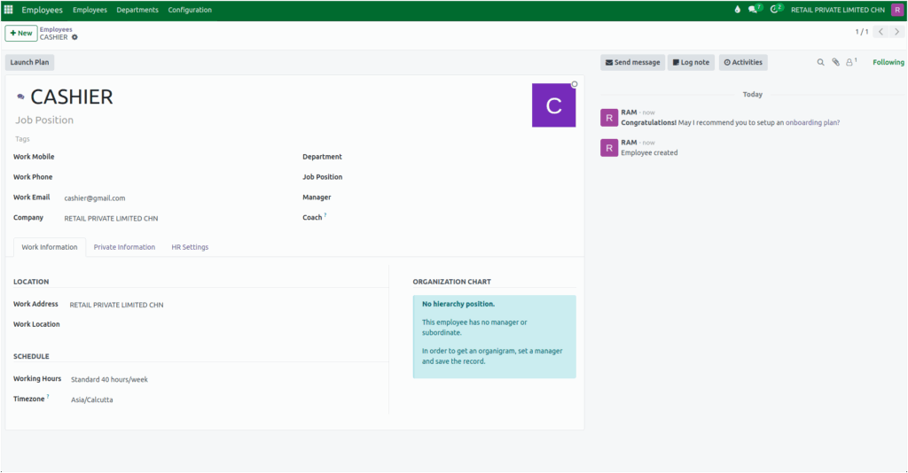Click the CASHIER breadcrumb text
The height and width of the screenshot is (473, 908).
(x=54, y=37)
